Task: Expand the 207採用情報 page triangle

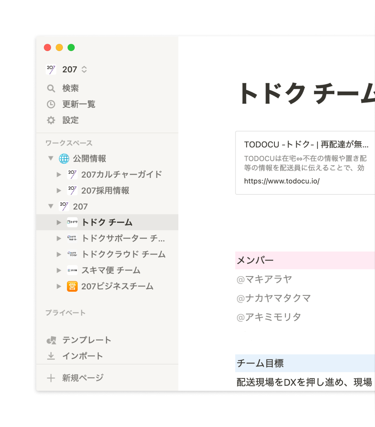Action: point(59,191)
